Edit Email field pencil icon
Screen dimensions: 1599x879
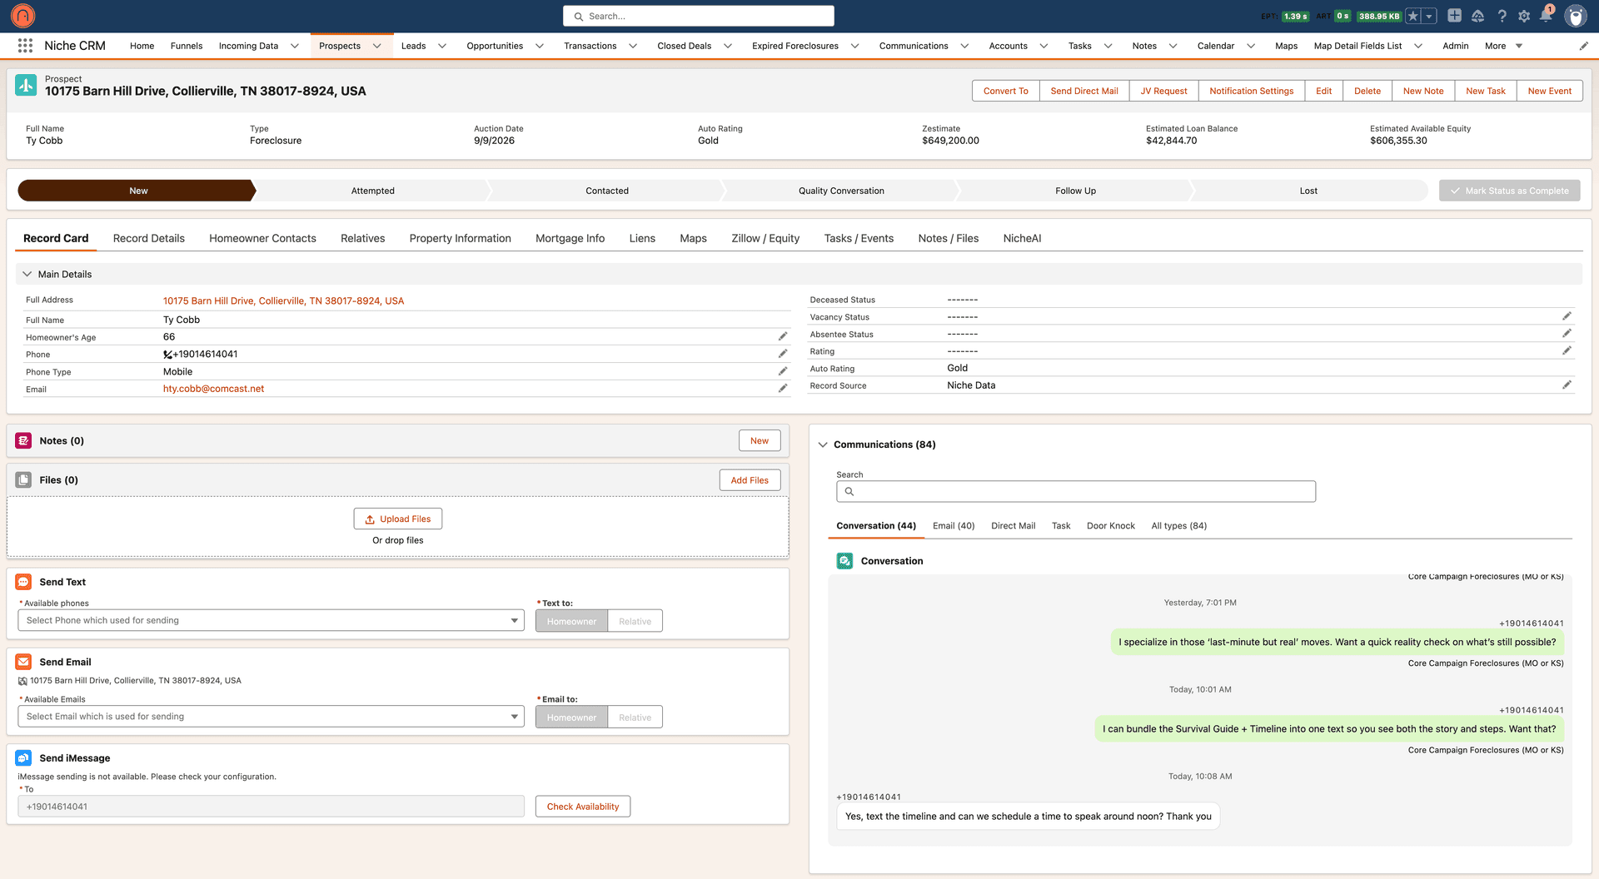[783, 389]
